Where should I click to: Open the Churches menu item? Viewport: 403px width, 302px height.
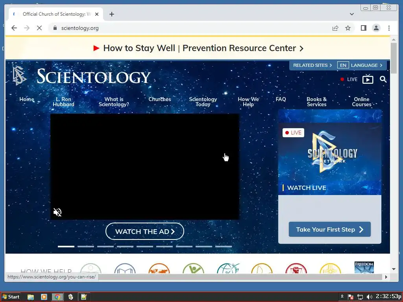[x=160, y=99]
